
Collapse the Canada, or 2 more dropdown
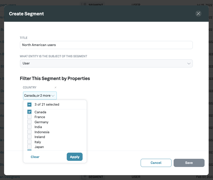[40, 95]
